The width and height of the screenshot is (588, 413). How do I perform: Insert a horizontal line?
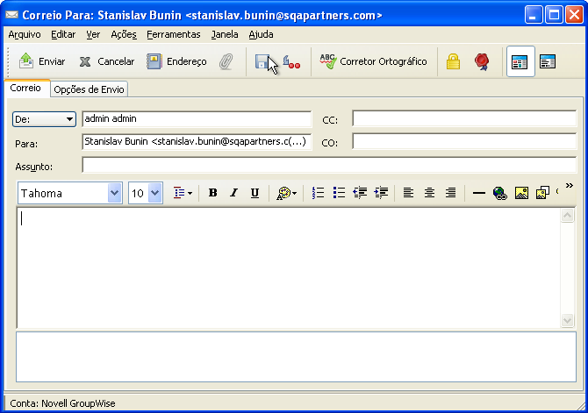click(479, 193)
